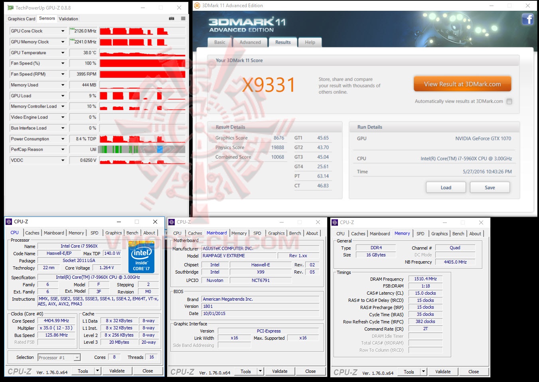Expand the GPU Load sensor dropdown
Image resolution: width=539 pixels, height=382 pixels.
(x=63, y=96)
